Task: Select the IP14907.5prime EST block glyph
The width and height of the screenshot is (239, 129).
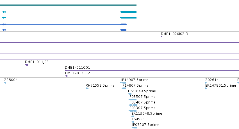Action: [124, 83]
